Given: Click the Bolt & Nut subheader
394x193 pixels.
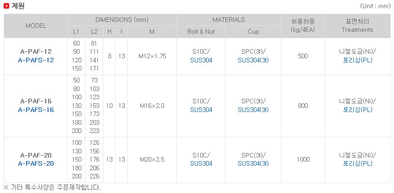Looking at the screenshot, I should (201, 32).
